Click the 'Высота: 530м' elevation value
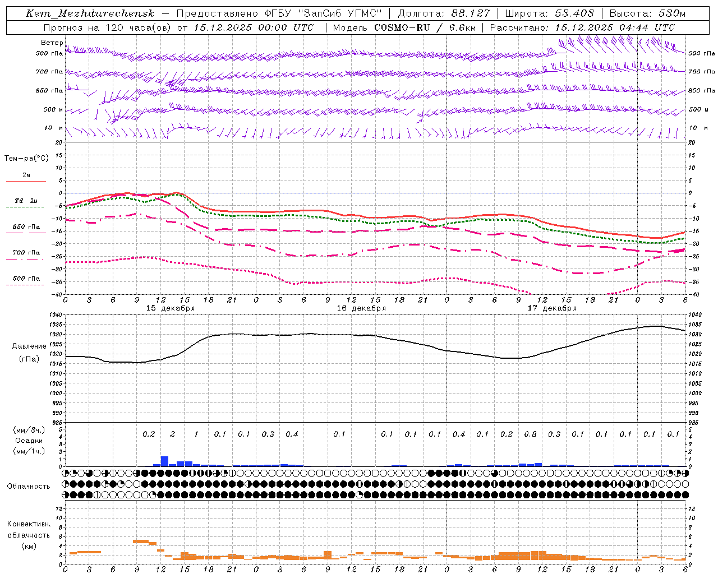 tap(647, 13)
